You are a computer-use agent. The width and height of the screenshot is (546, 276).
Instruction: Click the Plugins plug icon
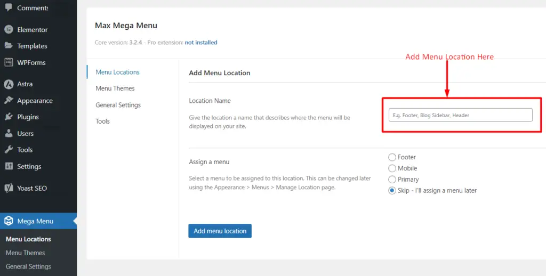(9, 117)
